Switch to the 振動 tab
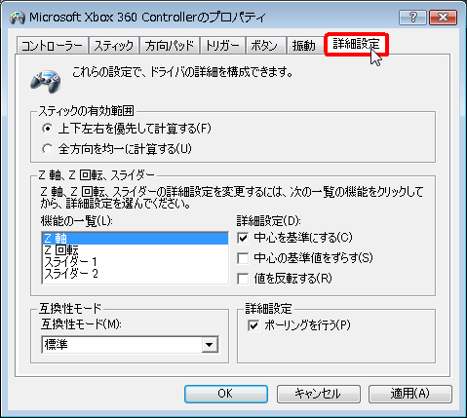 (304, 46)
